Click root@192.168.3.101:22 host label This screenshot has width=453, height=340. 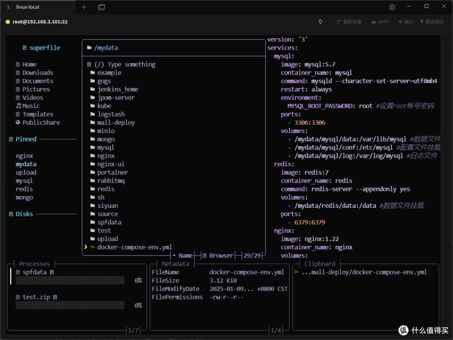[x=40, y=22]
